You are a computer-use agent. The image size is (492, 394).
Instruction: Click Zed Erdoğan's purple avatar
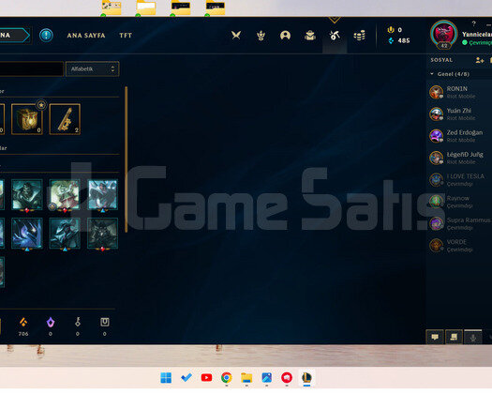436,136
